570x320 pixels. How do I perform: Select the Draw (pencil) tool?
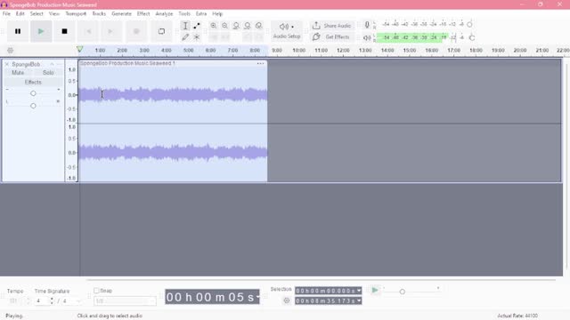tap(185, 37)
